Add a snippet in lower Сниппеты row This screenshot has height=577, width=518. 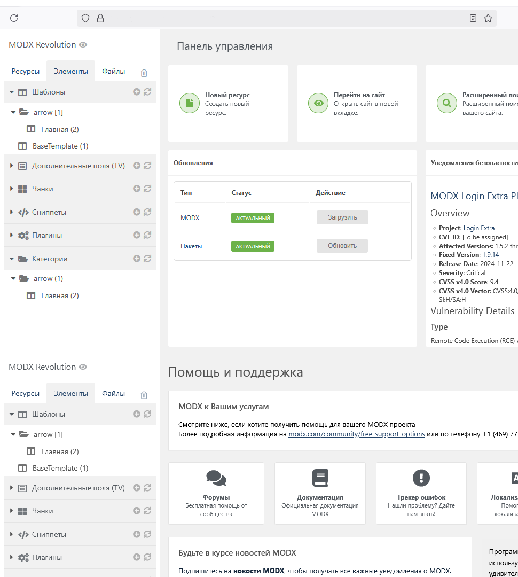pos(137,534)
